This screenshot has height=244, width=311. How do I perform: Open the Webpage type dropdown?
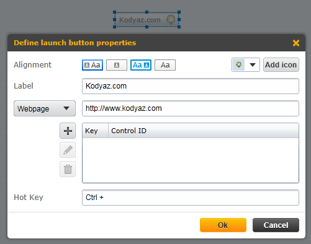[x=45, y=108]
